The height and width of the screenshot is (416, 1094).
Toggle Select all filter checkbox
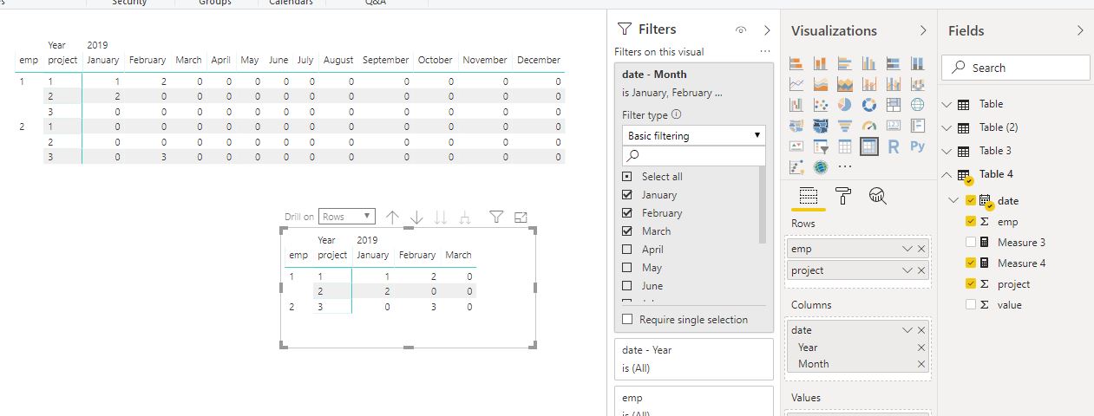click(628, 177)
